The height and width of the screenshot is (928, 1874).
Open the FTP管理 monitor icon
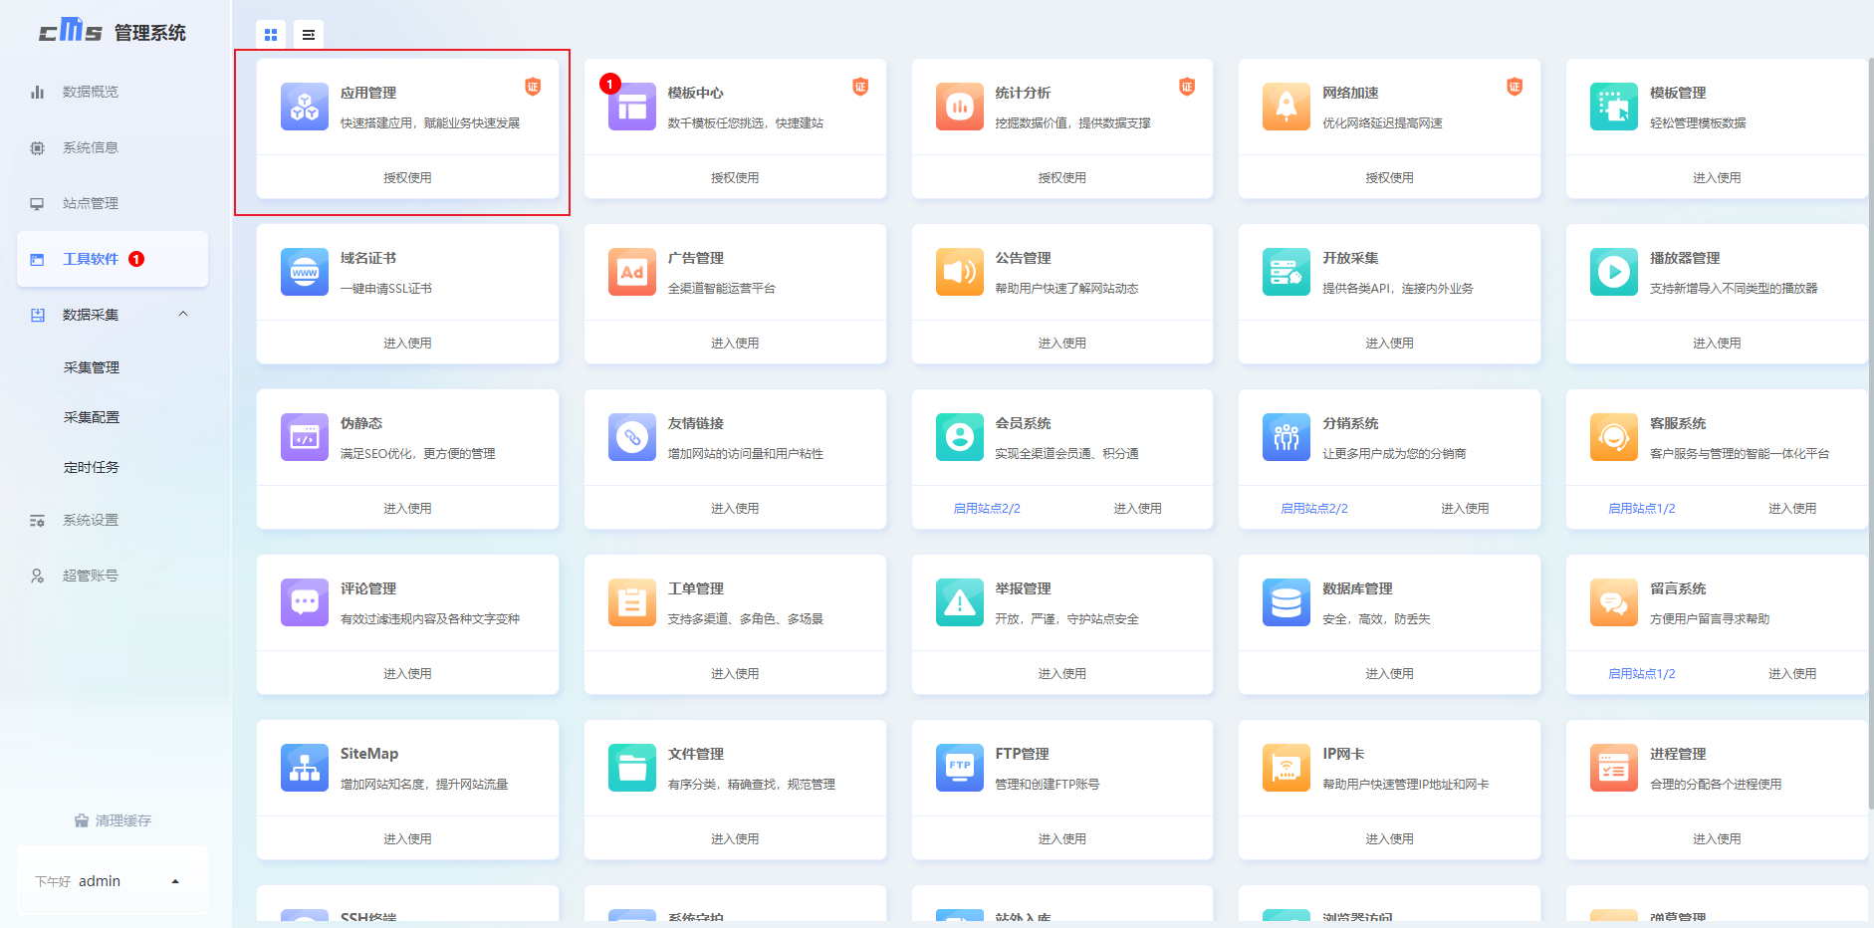pyautogui.click(x=960, y=768)
